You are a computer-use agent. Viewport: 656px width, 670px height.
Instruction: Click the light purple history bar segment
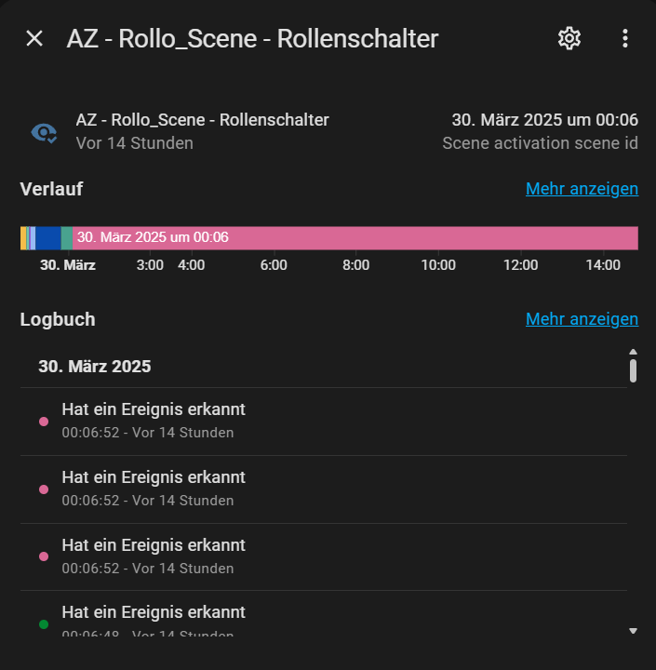[x=33, y=238]
